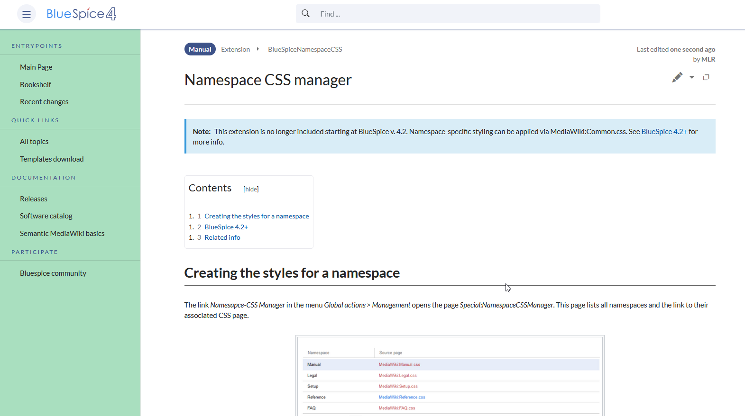Open Semantic MediaWiki basics
This screenshot has width=745, height=416.
(x=62, y=234)
